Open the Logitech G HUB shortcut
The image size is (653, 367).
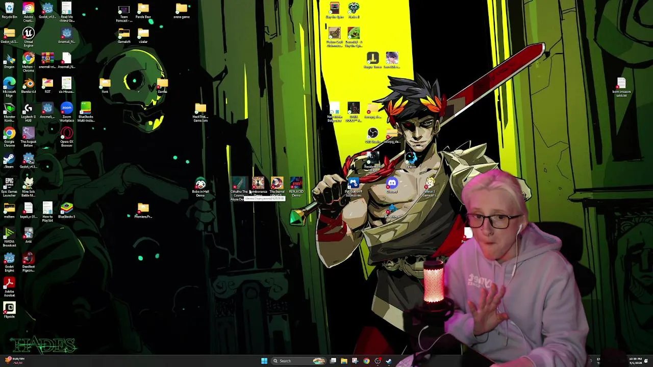(x=29, y=112)
